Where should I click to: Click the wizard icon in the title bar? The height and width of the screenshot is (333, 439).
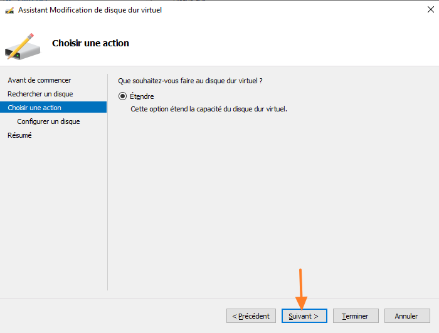coord(9,10)
